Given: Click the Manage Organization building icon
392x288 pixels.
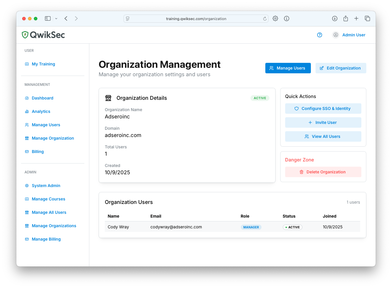Looking at the screenshot, I should [x=27, y=138].
